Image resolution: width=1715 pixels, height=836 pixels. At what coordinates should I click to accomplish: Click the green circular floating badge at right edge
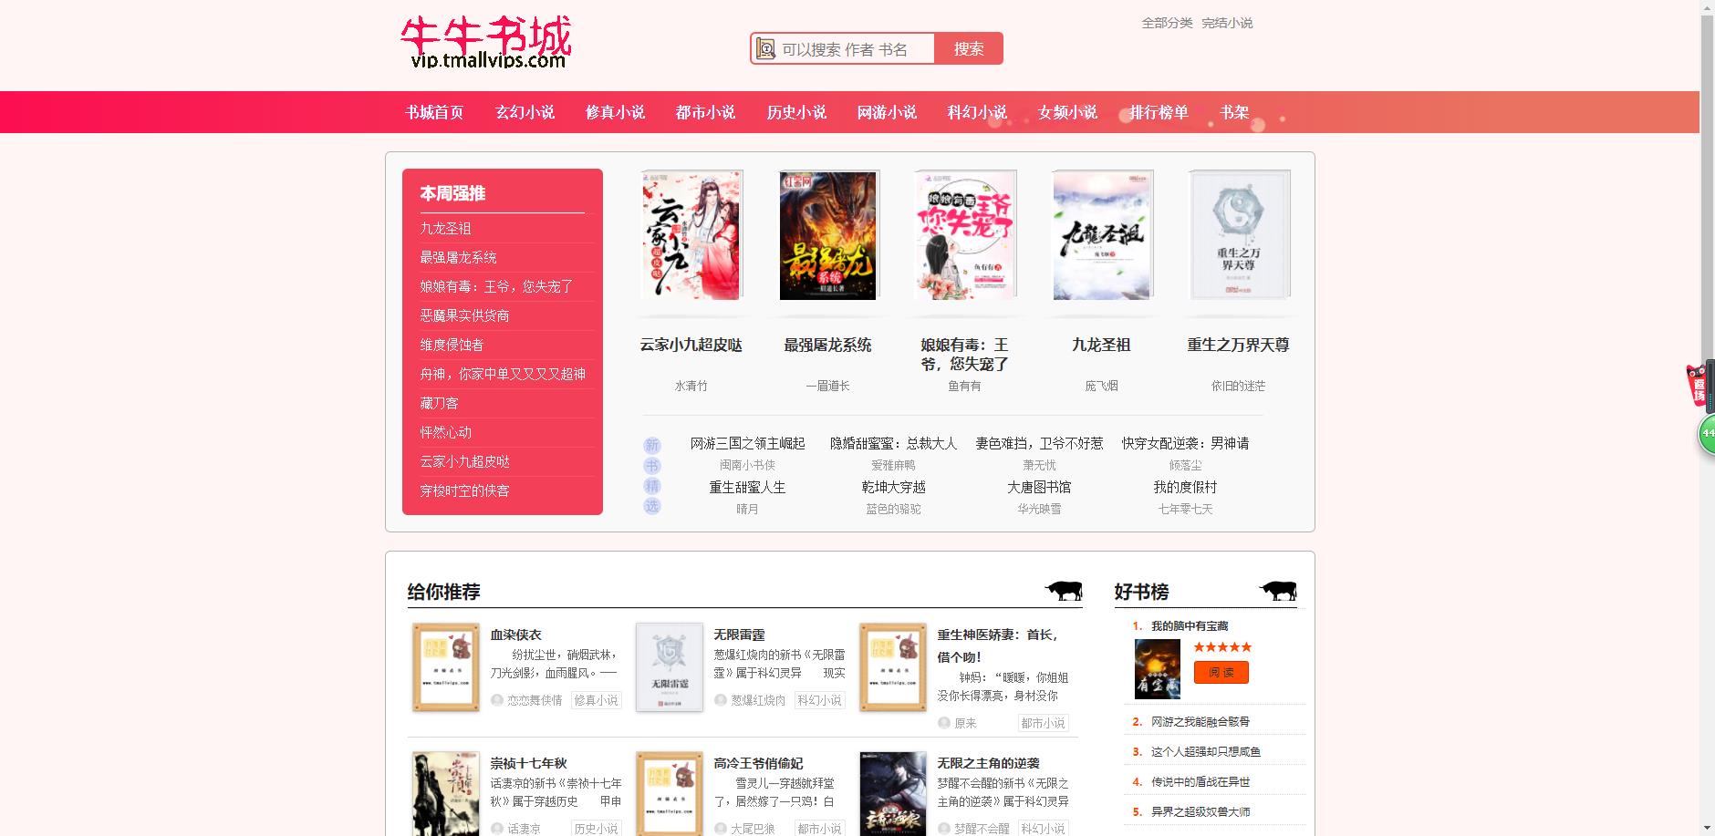coord(1706,435)
